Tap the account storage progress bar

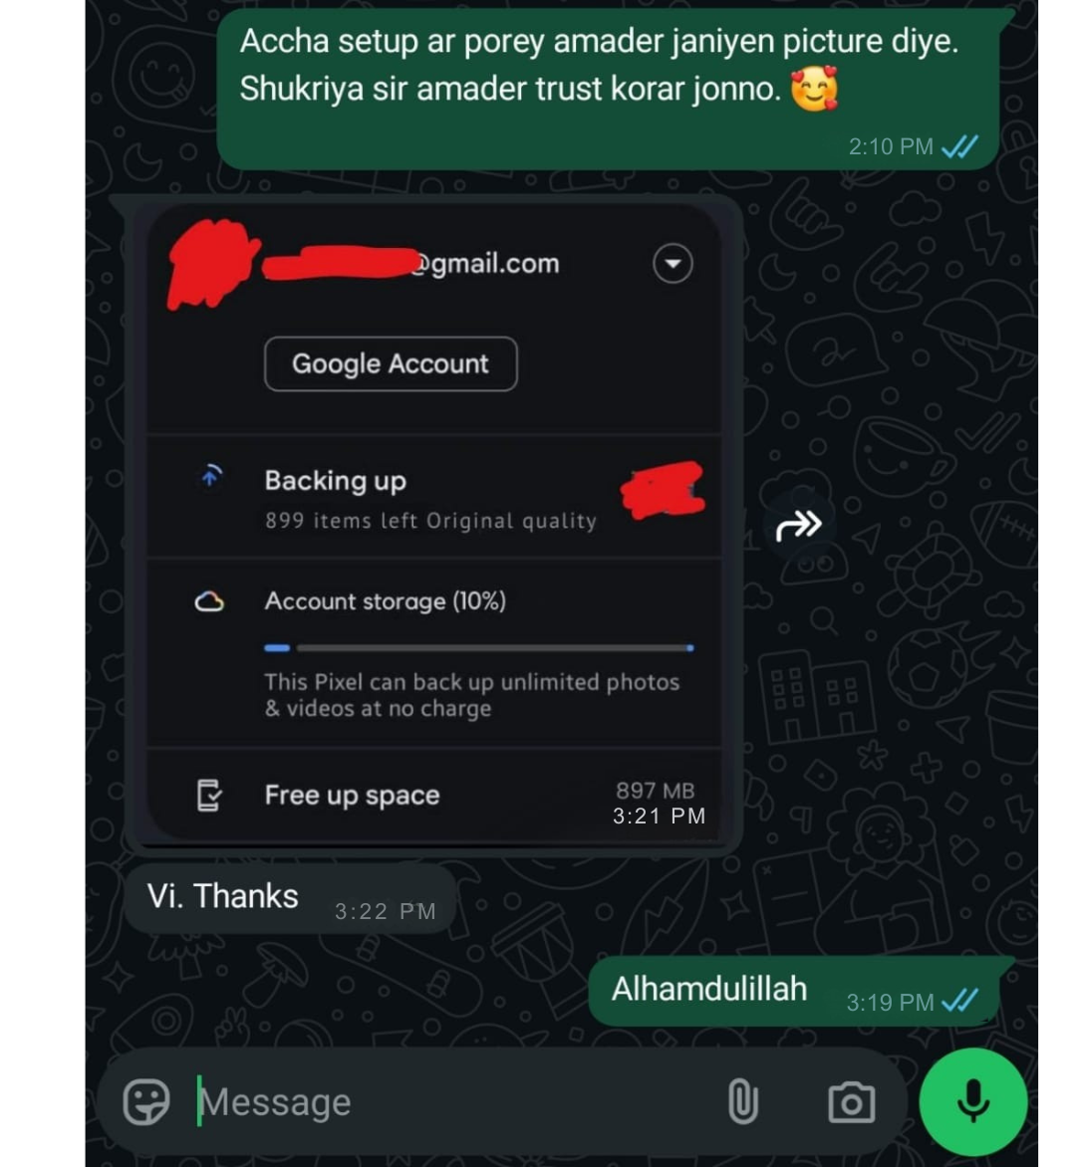[479, 648]
